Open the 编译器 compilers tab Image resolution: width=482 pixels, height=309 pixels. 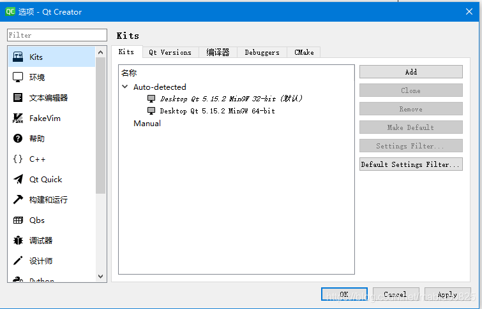[218, 52]
